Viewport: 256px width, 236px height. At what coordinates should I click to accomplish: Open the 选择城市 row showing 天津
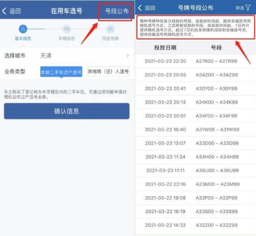coord(67,56)
